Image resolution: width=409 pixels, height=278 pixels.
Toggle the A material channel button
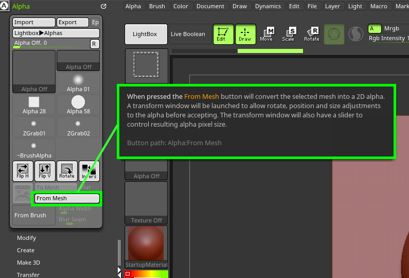pyautogui.click(x=375, y=28)
